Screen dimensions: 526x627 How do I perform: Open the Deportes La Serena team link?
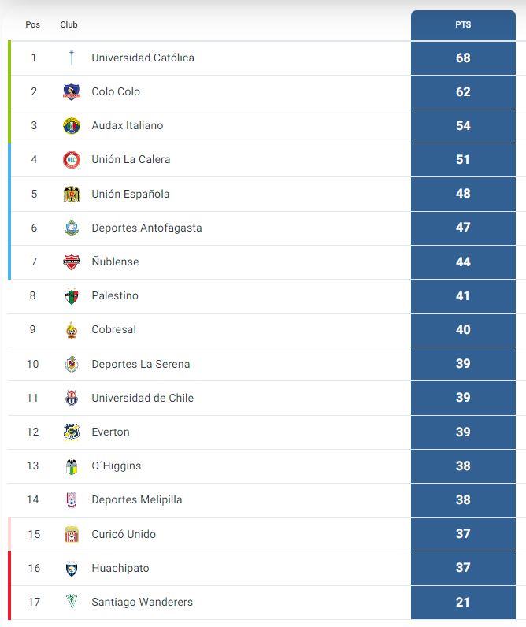141,364
